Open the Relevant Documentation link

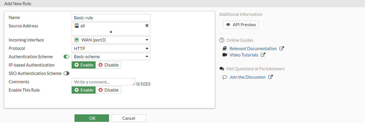[x=253, y=49]
